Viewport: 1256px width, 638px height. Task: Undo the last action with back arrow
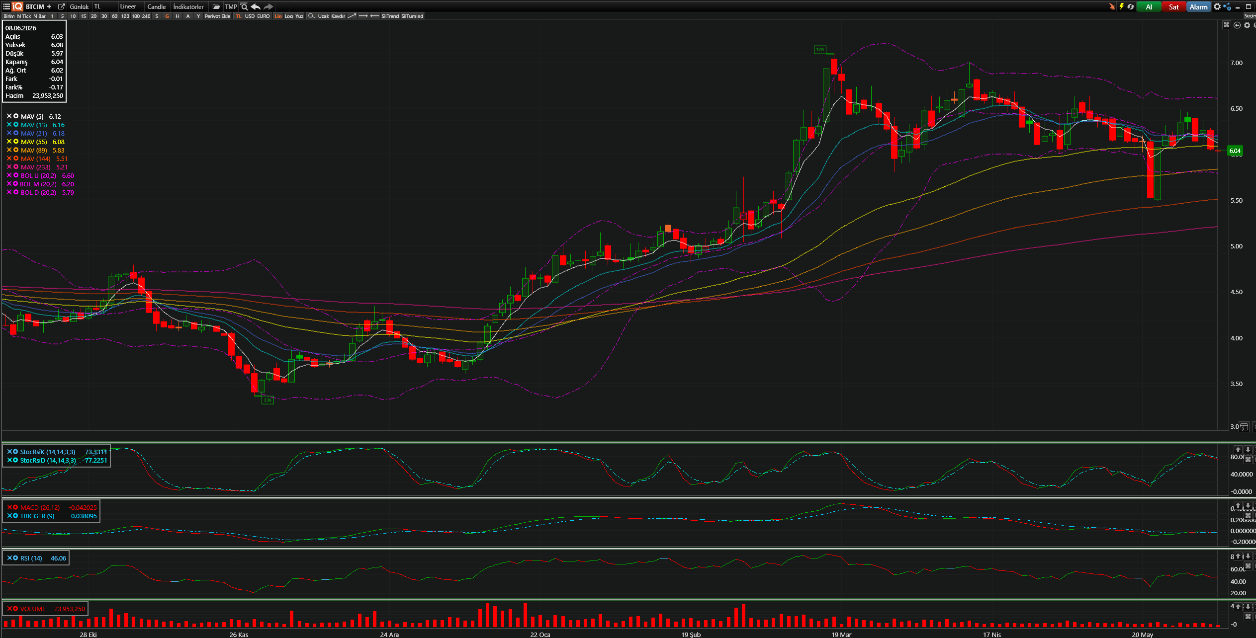[256, 6]
